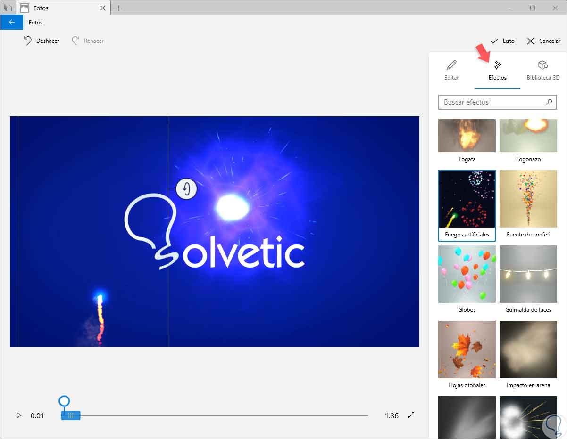The width and height of the screenshot is (567, 439).
Task: Click the 3D cube icon above Biblioteca 3D
Action: [x=543, y=65]
